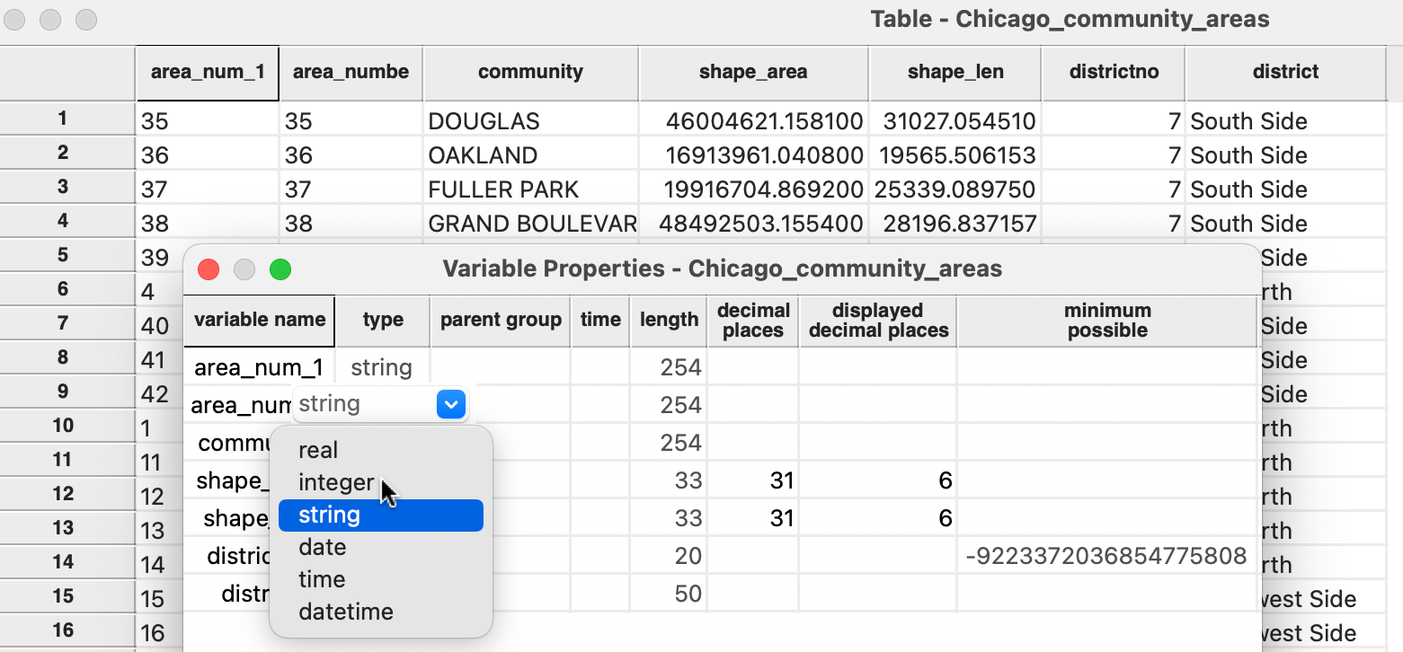This screenshot has height=652, width=1403.
Task: Select row header 2 in Table
Action: coord(67,153)
